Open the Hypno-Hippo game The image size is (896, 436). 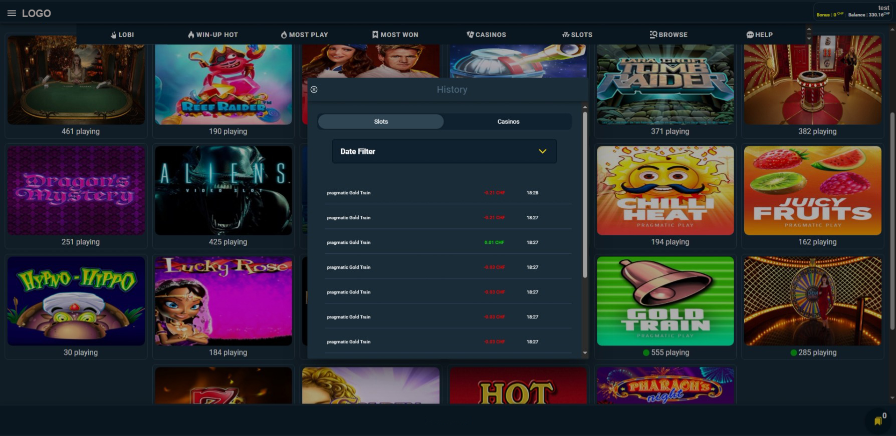coord(76,301)
